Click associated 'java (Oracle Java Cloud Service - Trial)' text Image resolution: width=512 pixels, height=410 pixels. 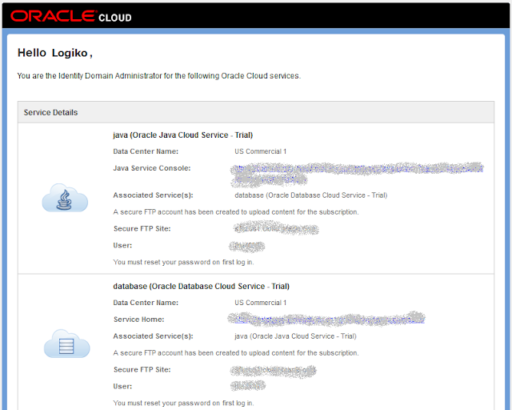(295, 336)
